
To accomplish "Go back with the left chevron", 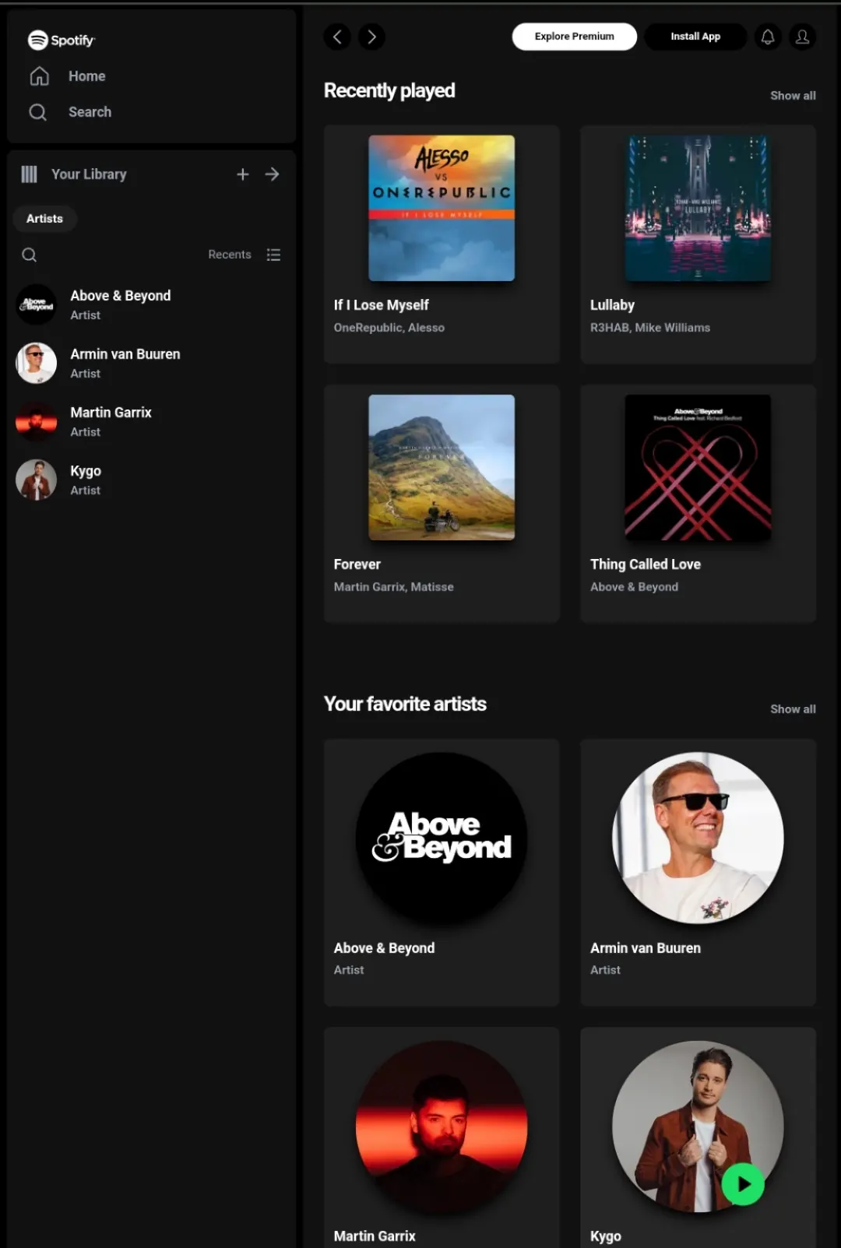I will (337, 37).
